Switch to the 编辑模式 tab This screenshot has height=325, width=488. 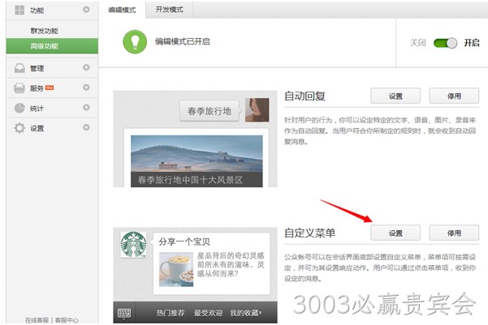(x=122, y=10)
